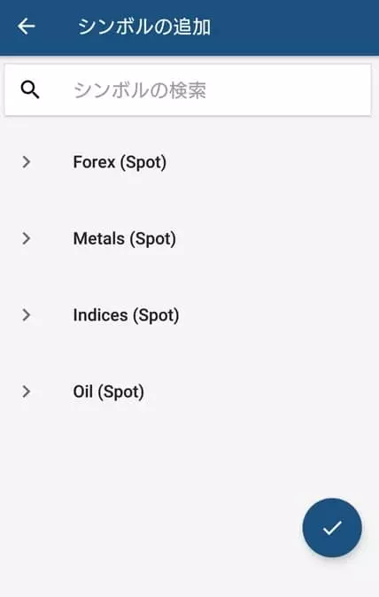Image resolution: width=379 pixels, height=597 pixels.
Task: Click (Spot) text beside Forex
Action: [143, 163]
